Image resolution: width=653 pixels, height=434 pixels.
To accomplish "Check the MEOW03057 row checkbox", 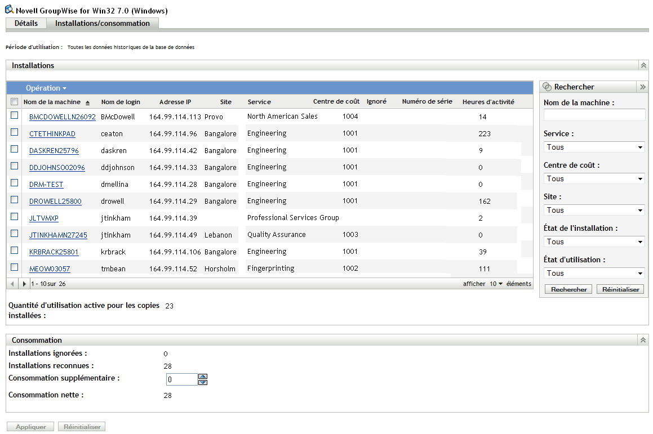I will click(x=15, y=267).
